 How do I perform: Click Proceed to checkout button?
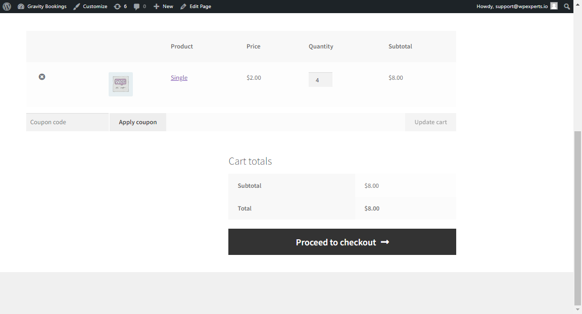click(342, 242)
